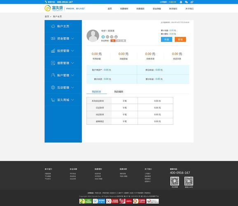Click the 关于我们 footer column heading
The height and width of the screenshot is (206, 238).
pos(148,169)
